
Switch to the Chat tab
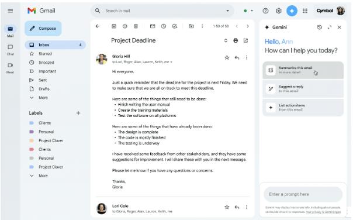tap(11, 50)
